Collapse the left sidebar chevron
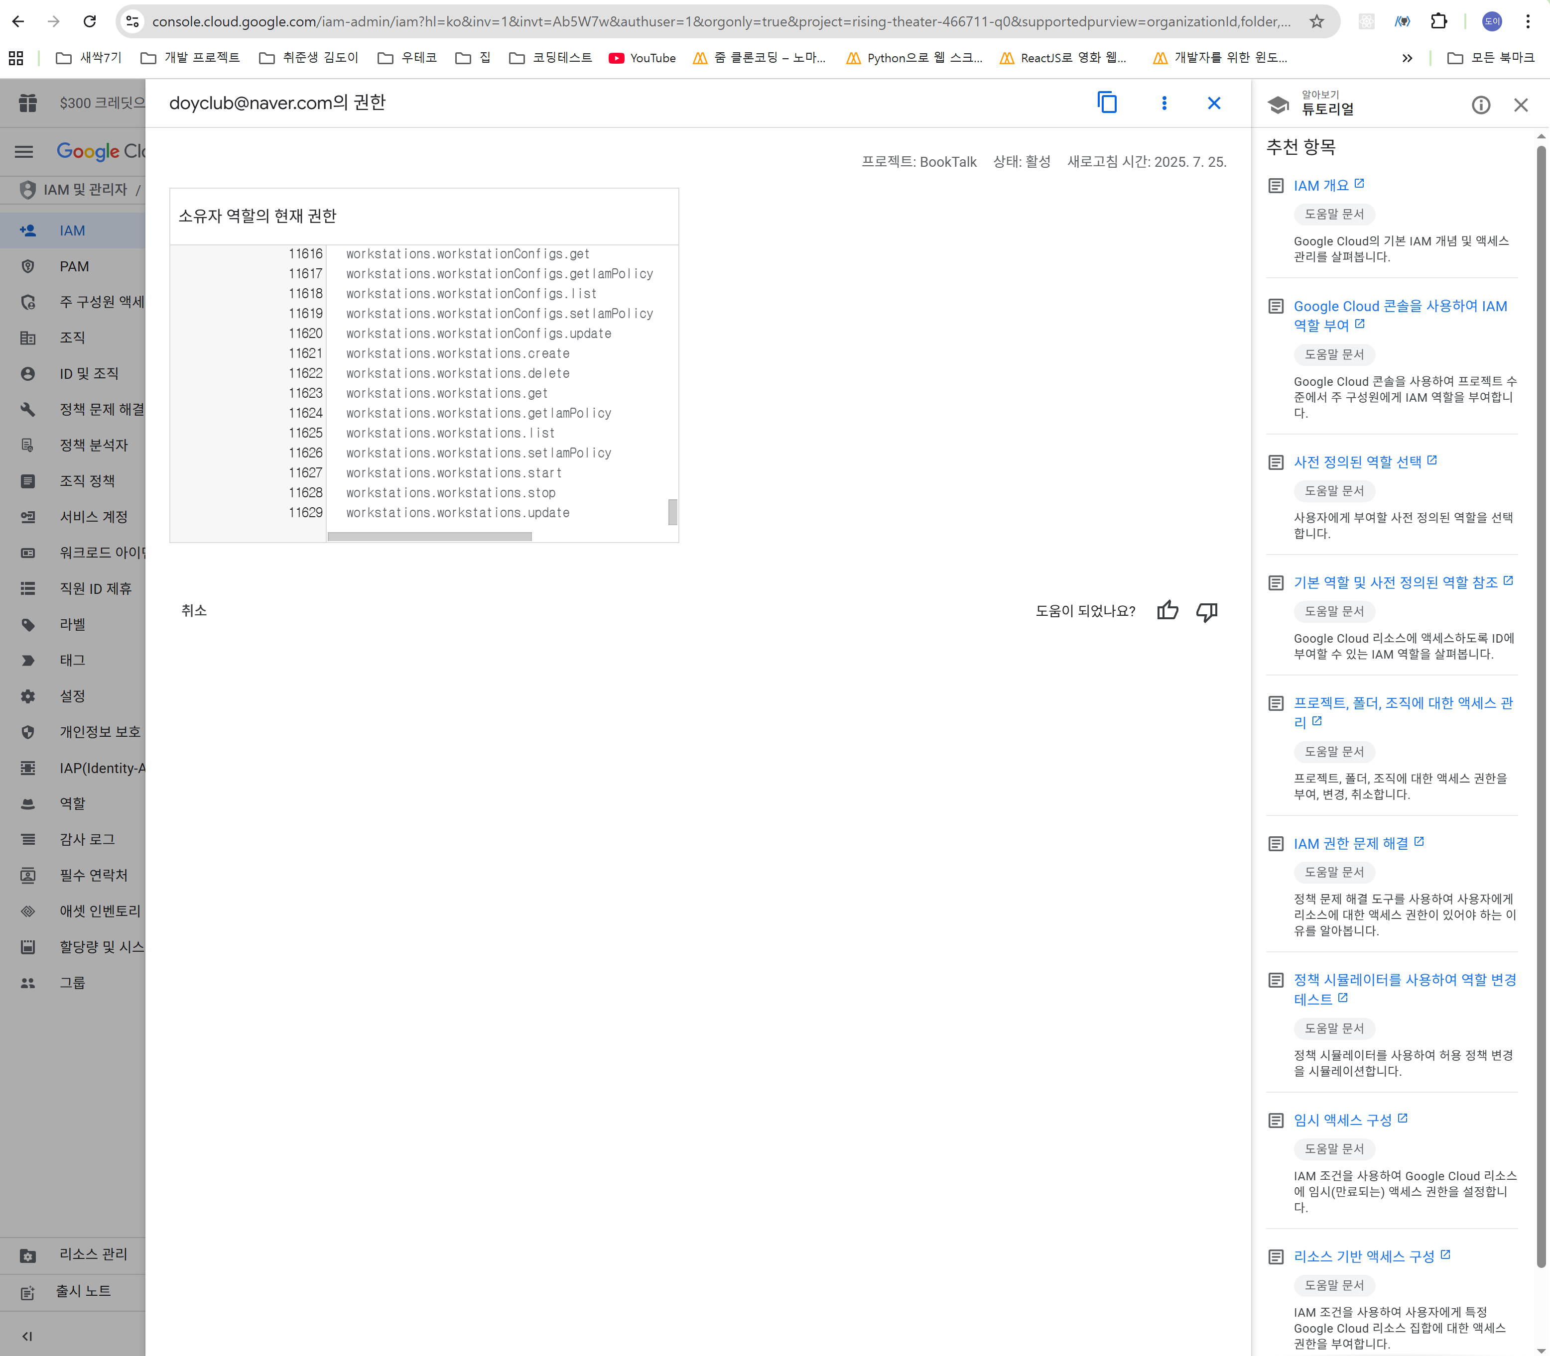Image resolution: width=1550 pixels, height=1356 pixels. 27,1336
